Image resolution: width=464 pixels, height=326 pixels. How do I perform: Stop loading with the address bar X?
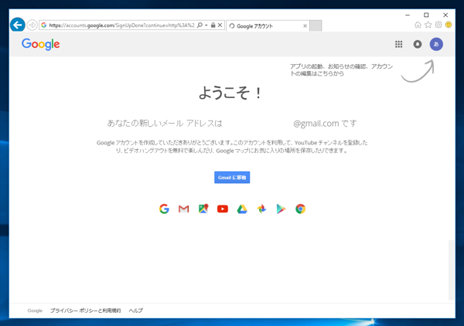(x=220, y=25)
